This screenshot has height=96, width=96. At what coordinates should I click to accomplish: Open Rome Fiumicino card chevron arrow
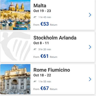tap(90, 79)
